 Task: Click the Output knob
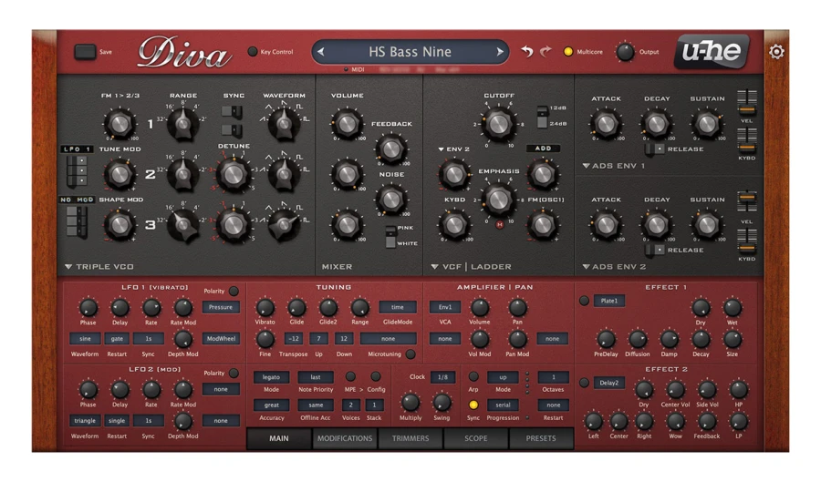tap(625, 52)
